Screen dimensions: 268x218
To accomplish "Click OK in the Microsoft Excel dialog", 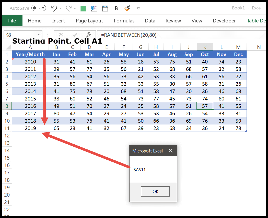I will (155, 191).
